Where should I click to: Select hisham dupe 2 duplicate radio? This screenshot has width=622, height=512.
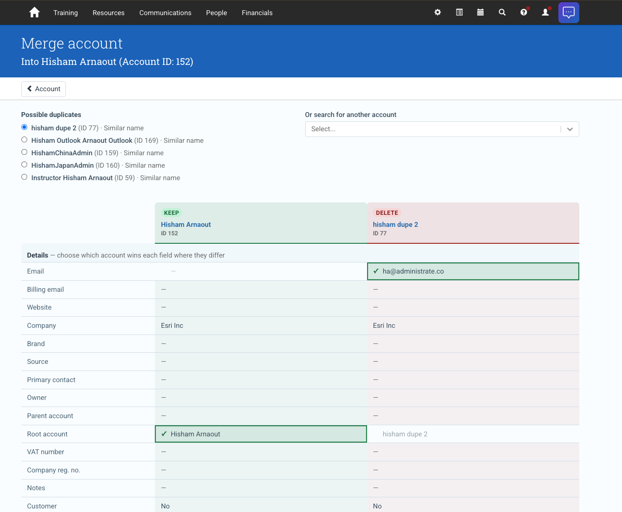pyautogui.click(x=24, y=127)
